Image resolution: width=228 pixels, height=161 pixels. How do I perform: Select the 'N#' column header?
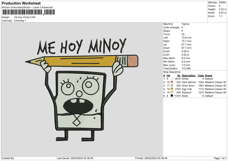pos(168,76)
